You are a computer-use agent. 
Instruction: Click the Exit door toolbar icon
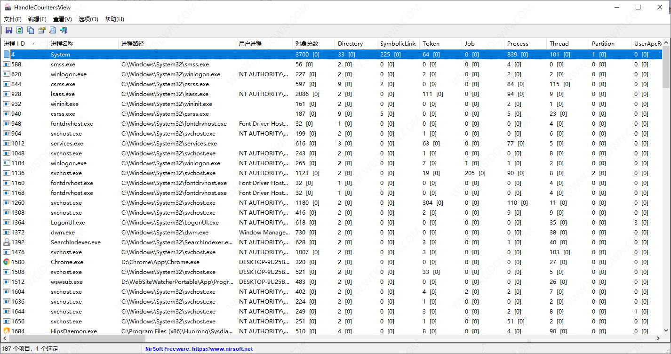(64, 31)
